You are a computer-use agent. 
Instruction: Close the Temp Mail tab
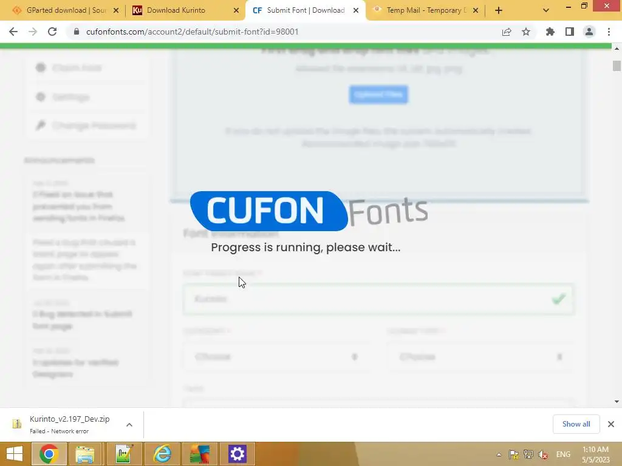[476, 10]
